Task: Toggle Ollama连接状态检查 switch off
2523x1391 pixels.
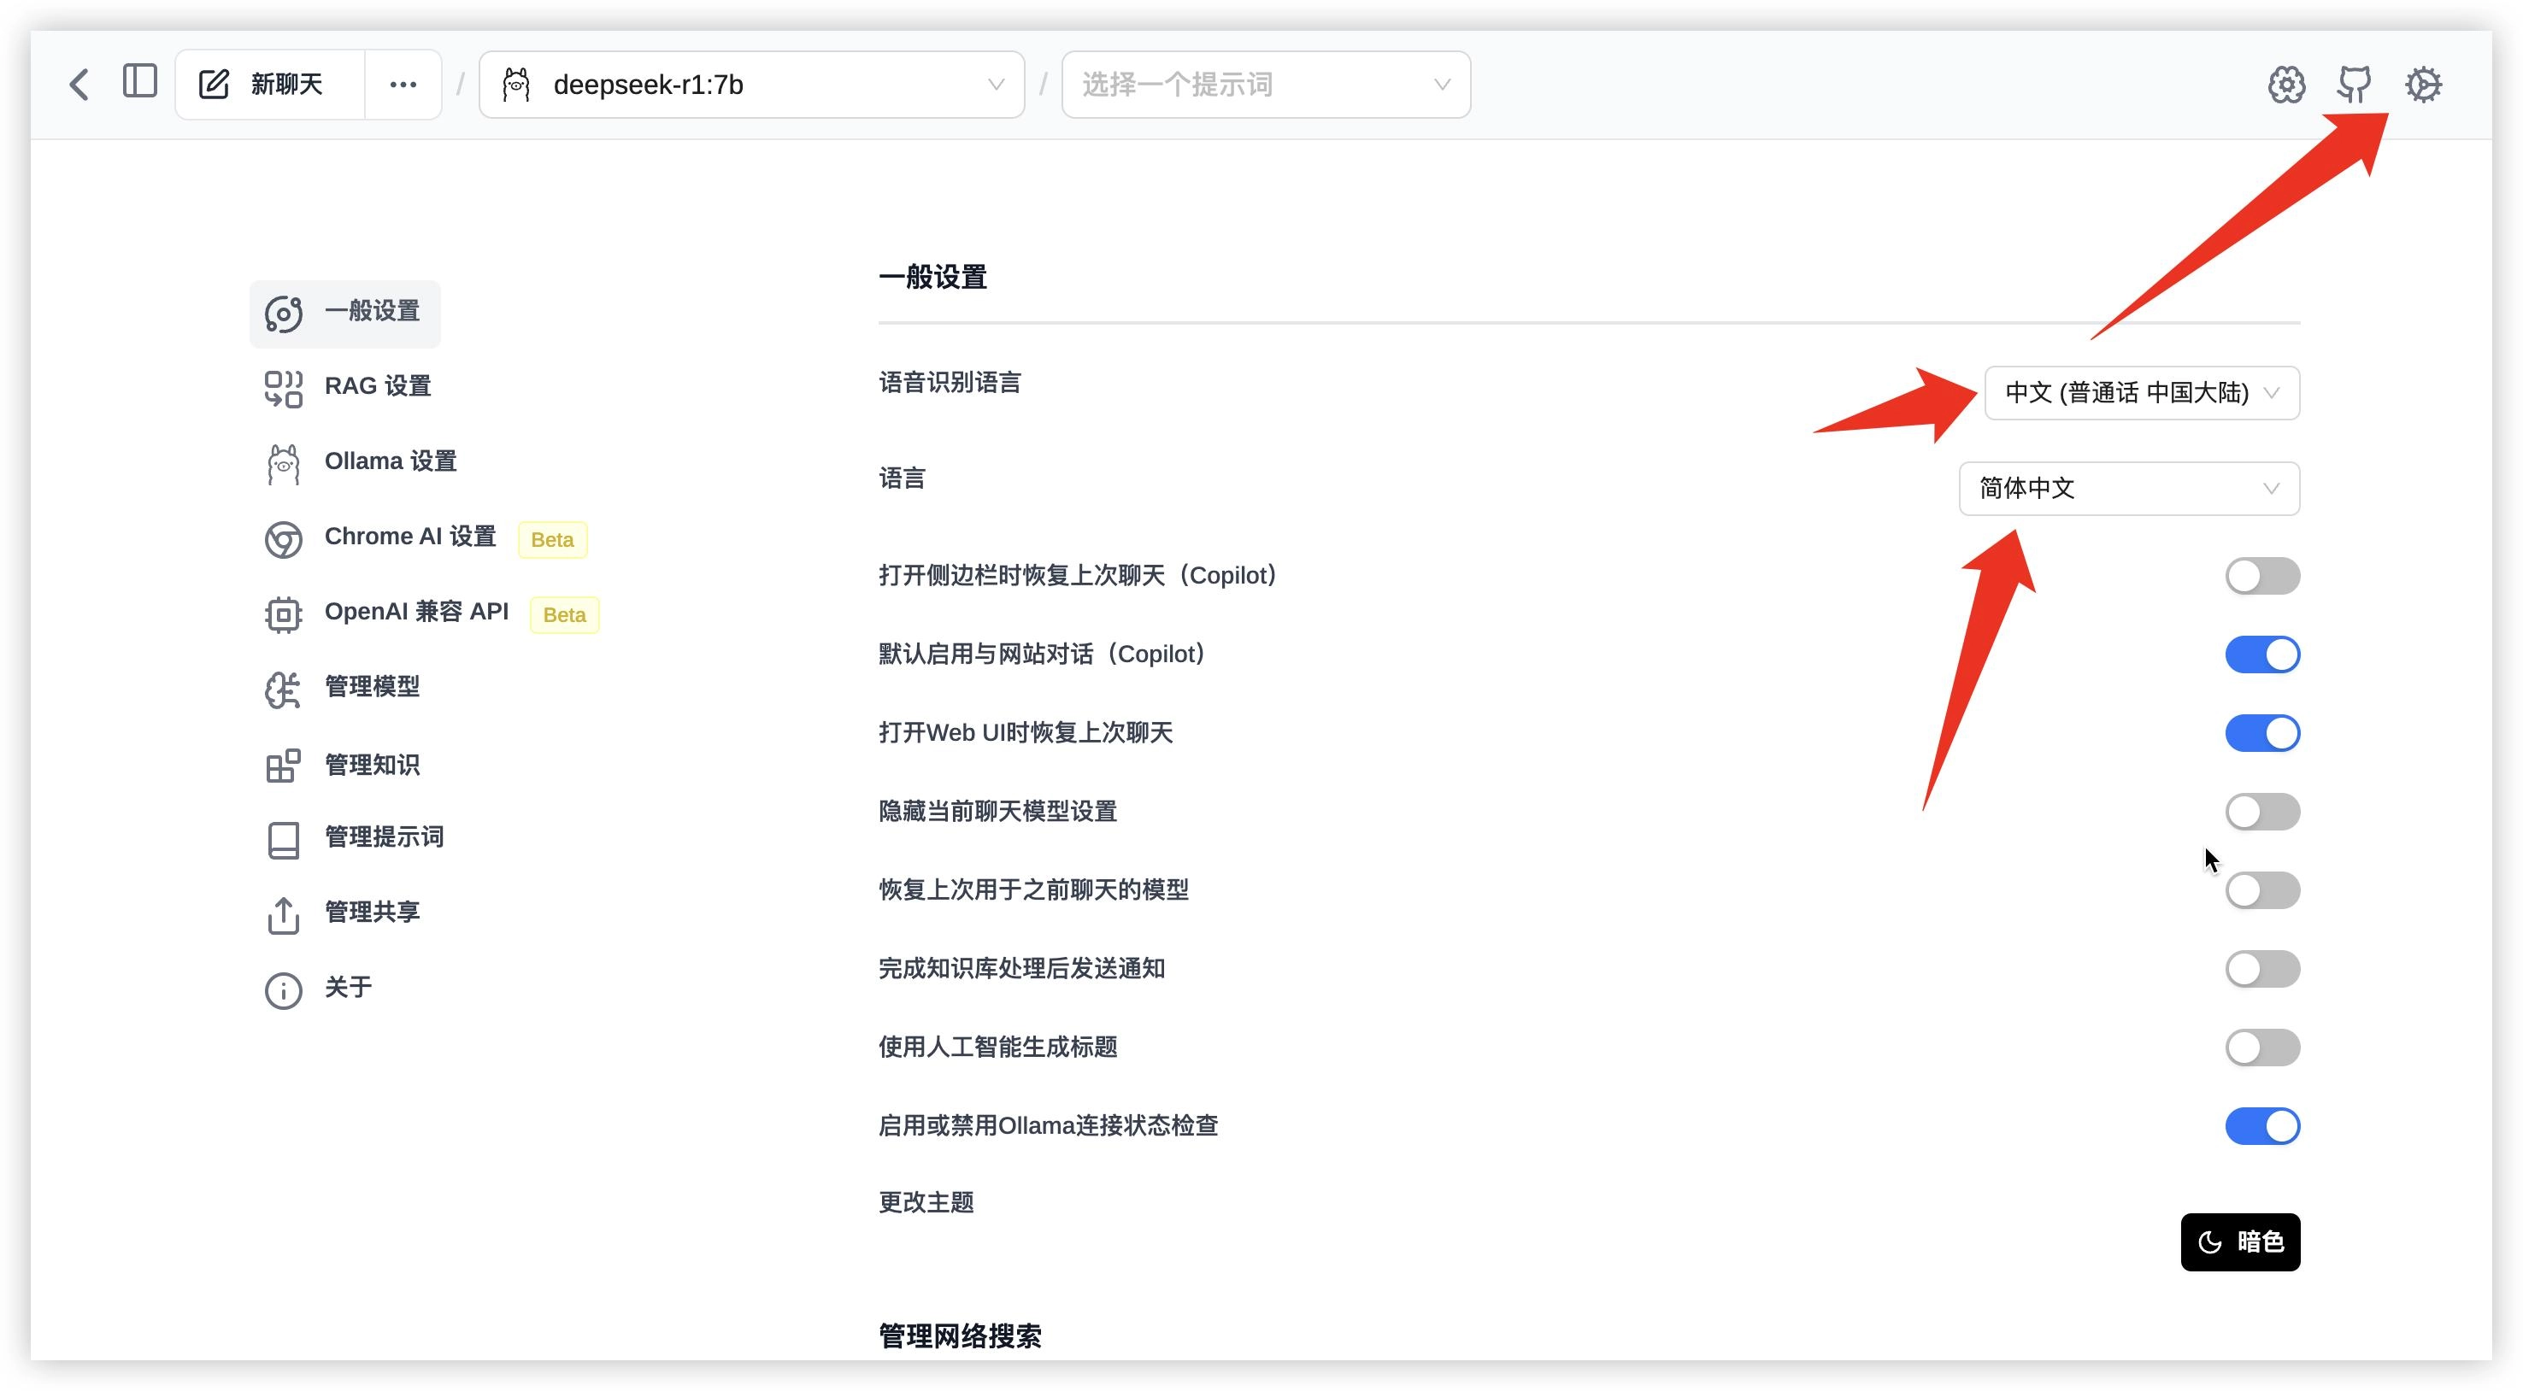Action: [2262, 1126]
